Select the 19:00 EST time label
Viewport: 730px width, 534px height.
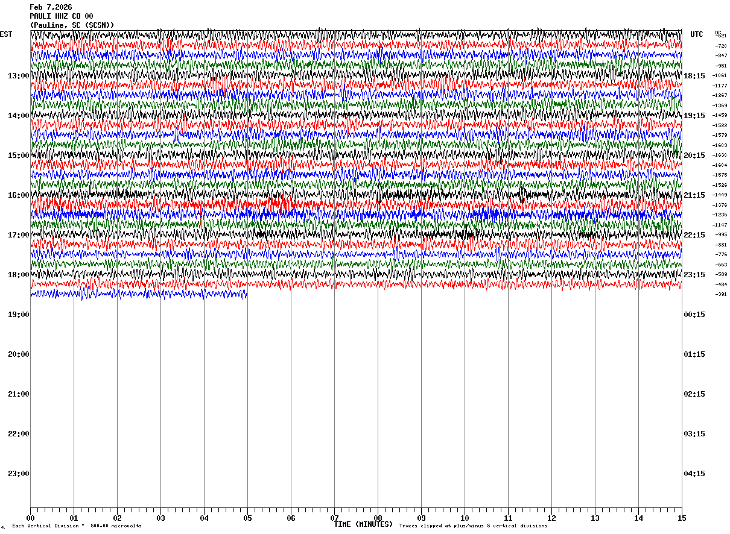pos(19,315)
